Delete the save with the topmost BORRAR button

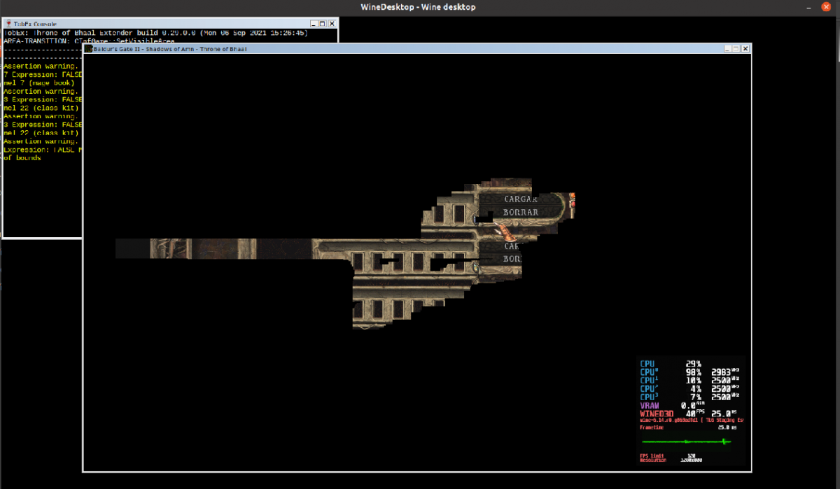pos(521,212)
